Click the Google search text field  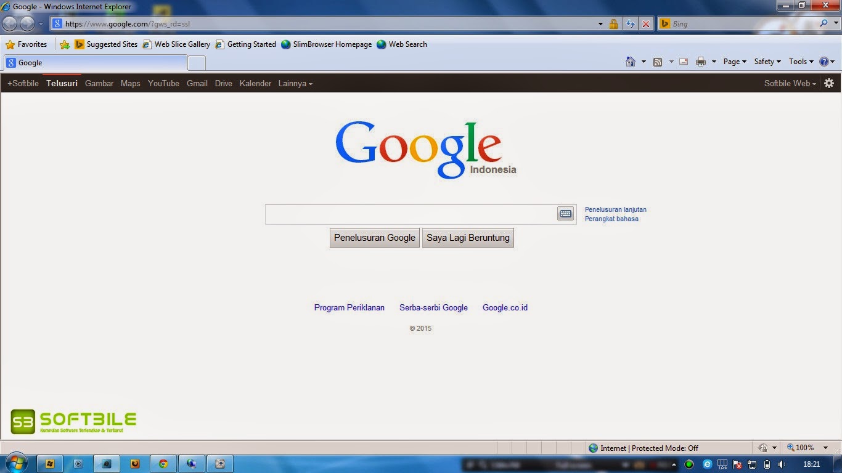click(411, 214)
